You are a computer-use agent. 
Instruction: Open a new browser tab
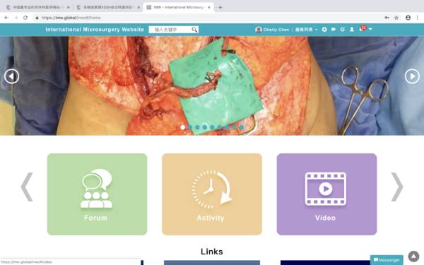tap(220, 7)
